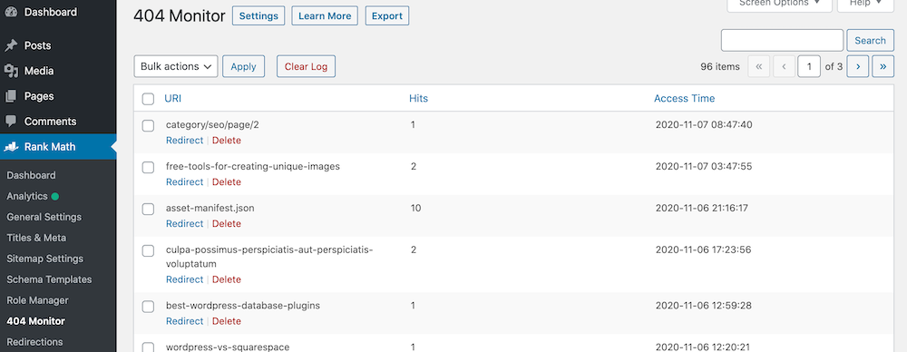Sort the table by Hits column
The width and height of the screenshot is (907, 352).
(418, 98)
